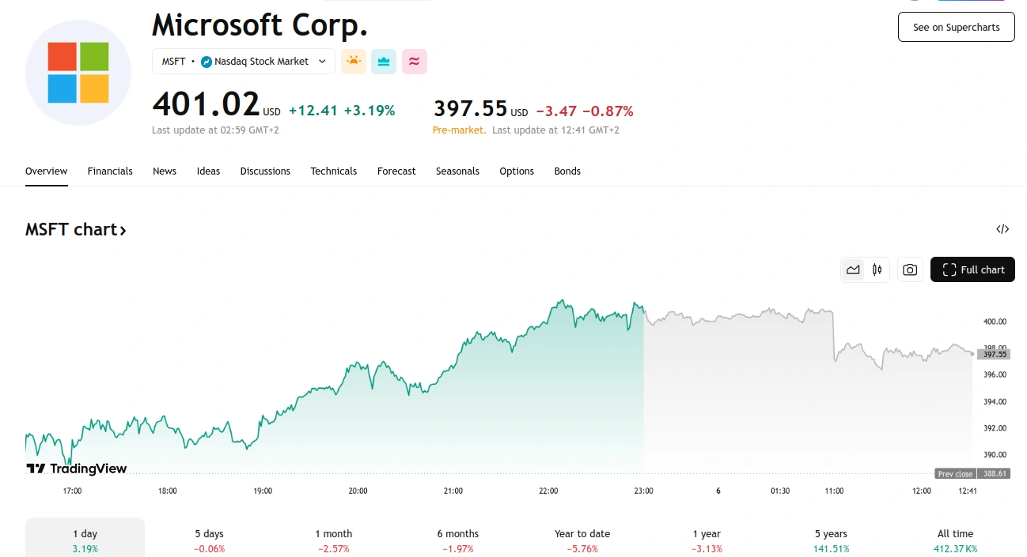Switch to the Financials tab
The image size is (1027, 557).
(x=110, y=171)
